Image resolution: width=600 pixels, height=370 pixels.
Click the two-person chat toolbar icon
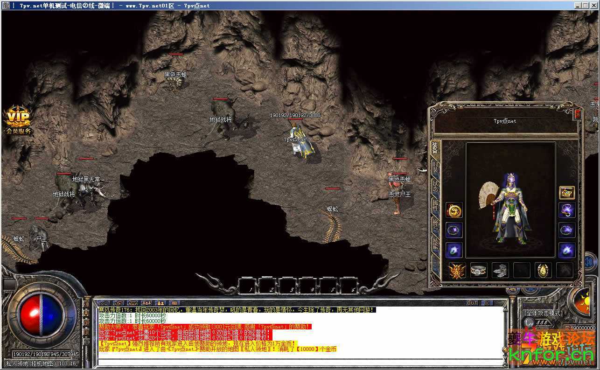pos(160,303)
